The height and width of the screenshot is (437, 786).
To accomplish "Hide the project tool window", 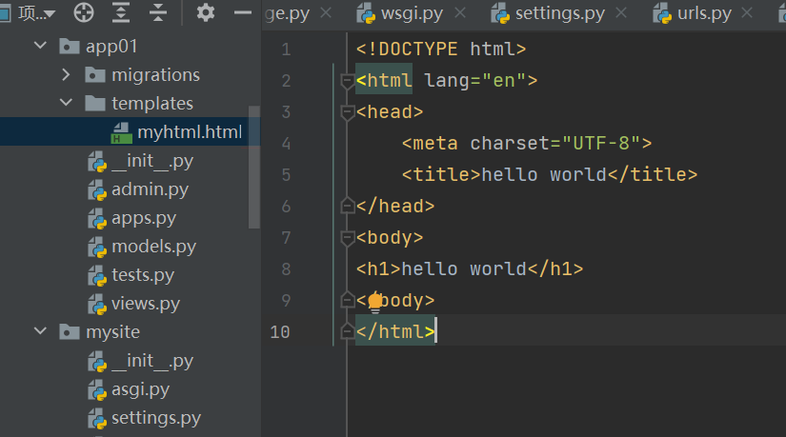I will click(243, 13).
